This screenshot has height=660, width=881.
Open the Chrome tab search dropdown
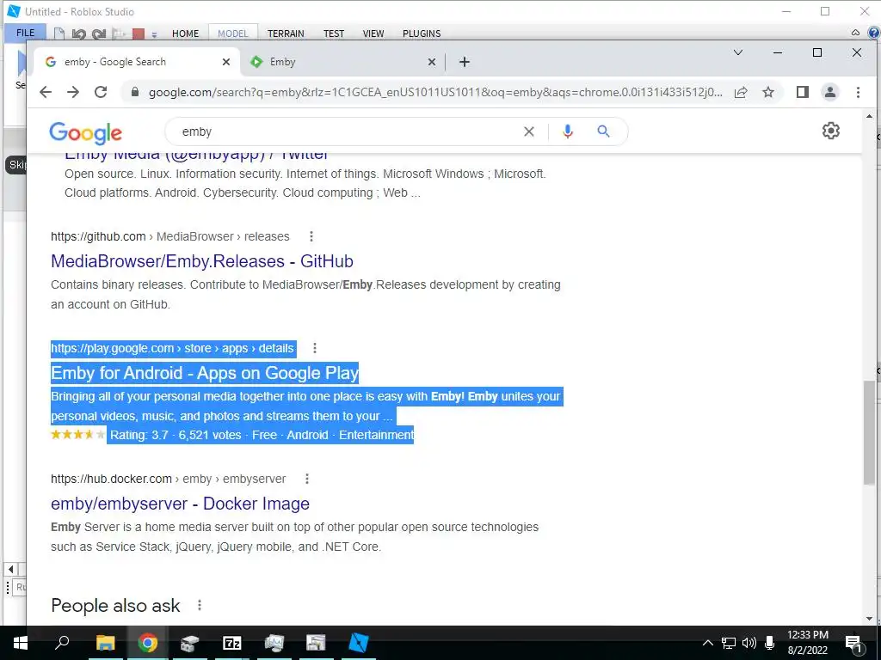(738, 52)
